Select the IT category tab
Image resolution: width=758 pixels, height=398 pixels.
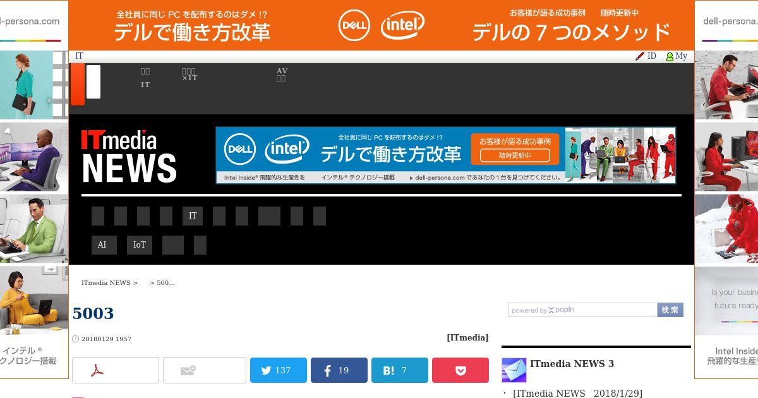click(x=193, y=216)
